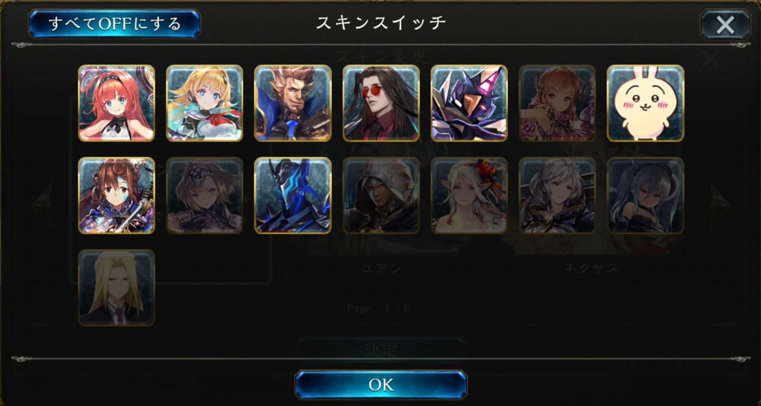Close the スキンスイッチ dialog

pos(725,25)
